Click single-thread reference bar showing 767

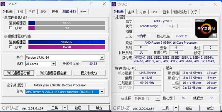tap(67, 28)
